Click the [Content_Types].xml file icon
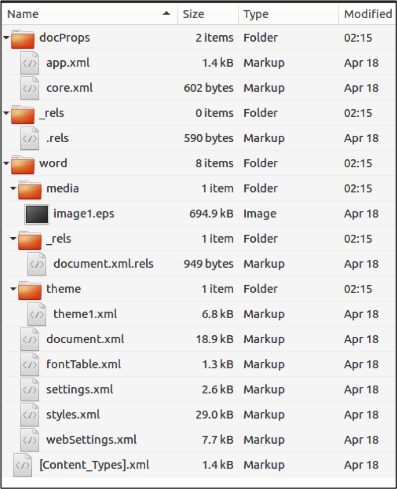397x489 pixels. [23, 465]
